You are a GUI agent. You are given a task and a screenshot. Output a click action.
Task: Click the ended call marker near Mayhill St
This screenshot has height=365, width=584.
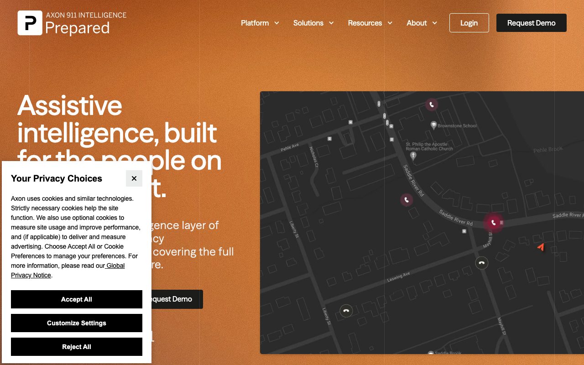point(482,263)
